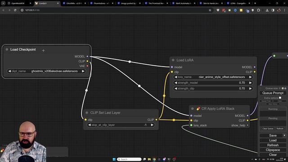Open the dropdown arrow next to Save

284,135
